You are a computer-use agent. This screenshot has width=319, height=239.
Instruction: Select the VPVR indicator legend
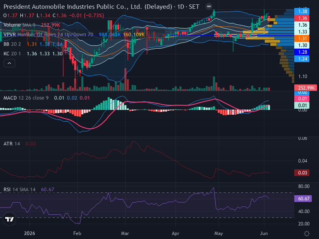coord(48,35)
